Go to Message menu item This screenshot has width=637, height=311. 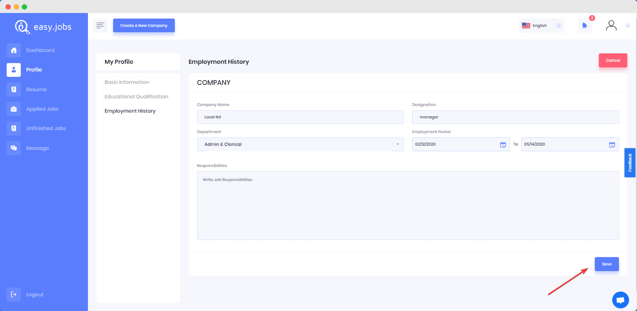(x=37, y=148)
